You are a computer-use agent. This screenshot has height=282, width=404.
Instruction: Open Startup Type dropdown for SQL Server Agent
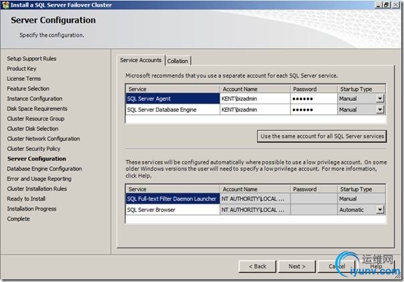[380, 98]
